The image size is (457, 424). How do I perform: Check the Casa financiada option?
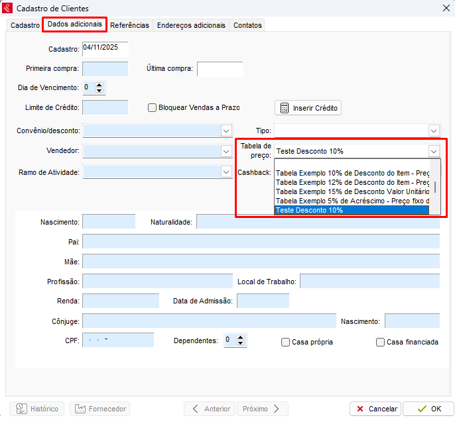(380, 343)
